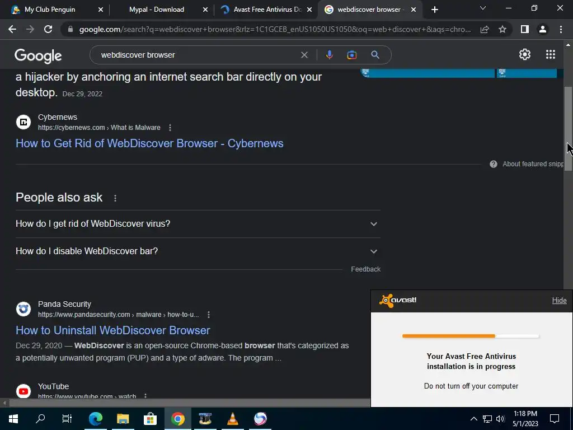Viewport: 573px width, 430px height.
Task: Open the clock showing 1:18 PM
Action: (x=525, y=419)
